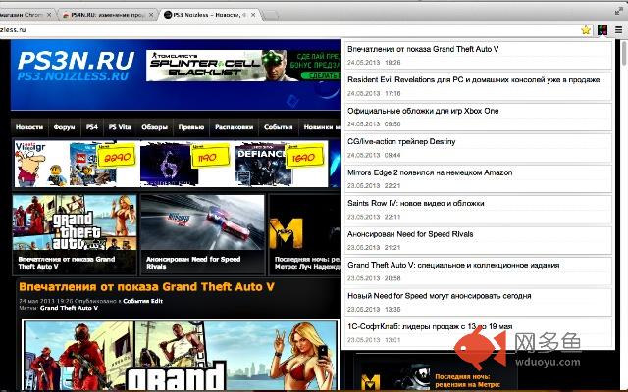Open the Chrome menu hamburger icon

tap(619, 30)
